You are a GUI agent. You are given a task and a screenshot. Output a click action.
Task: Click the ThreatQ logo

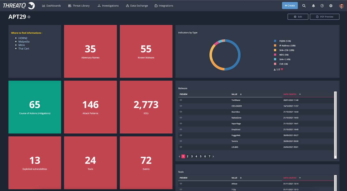[x=19, y=5]
